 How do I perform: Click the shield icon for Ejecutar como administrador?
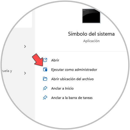point(45,69)
